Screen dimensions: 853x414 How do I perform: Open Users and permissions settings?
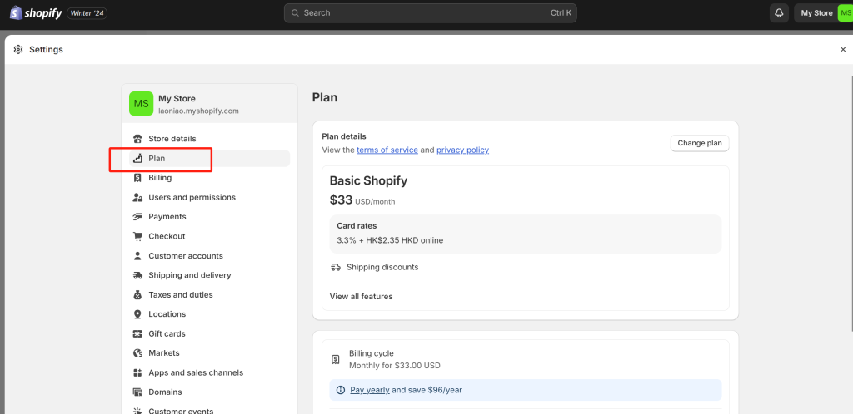point(209,198)
